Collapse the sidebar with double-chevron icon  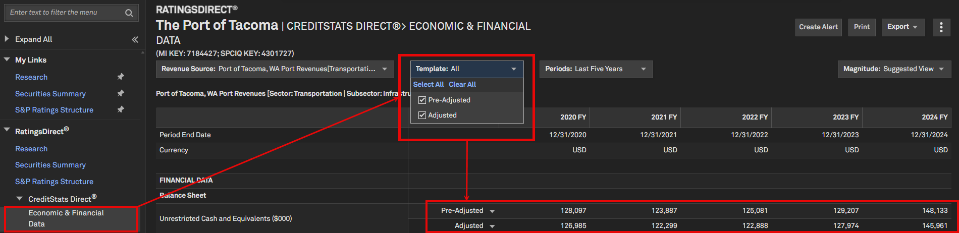click(x=135, y=39)
